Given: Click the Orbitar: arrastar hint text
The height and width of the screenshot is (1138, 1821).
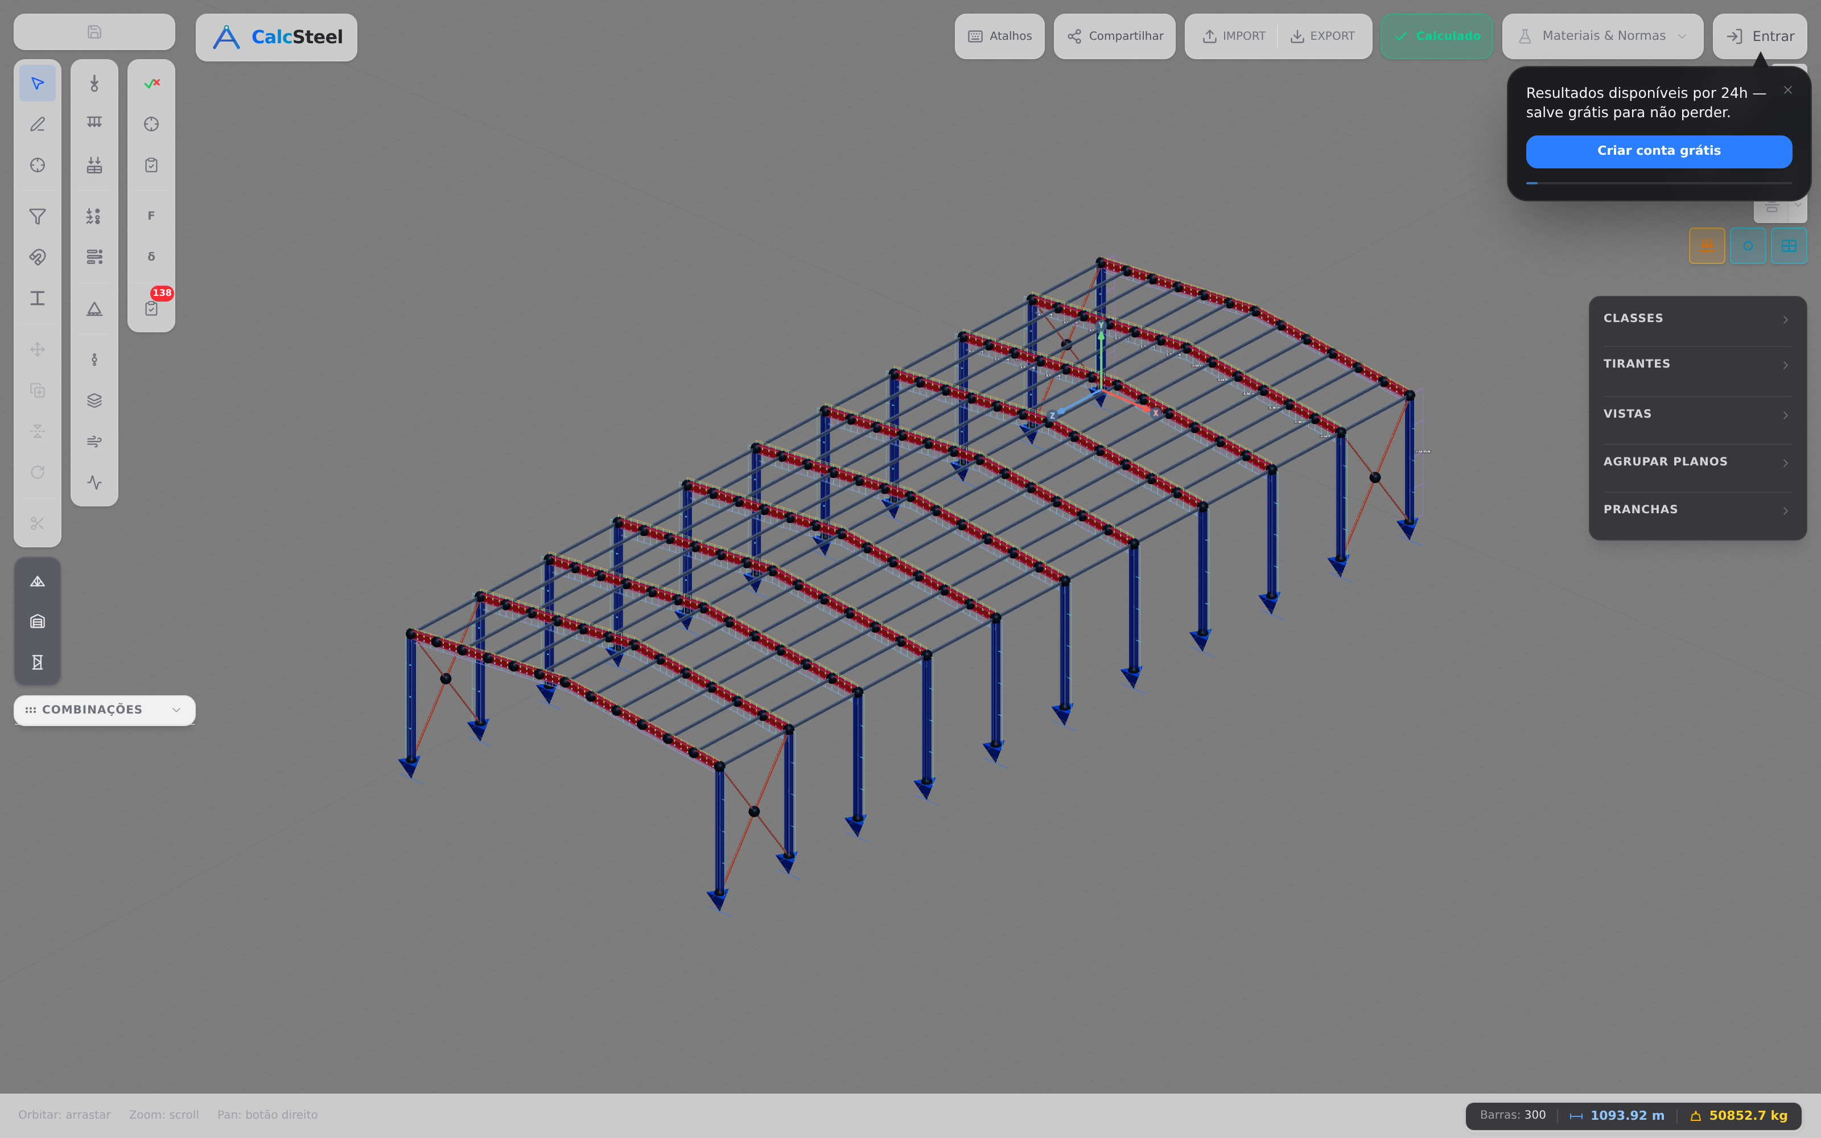Looking at the screenshot, I should [x=65, y=1115].
